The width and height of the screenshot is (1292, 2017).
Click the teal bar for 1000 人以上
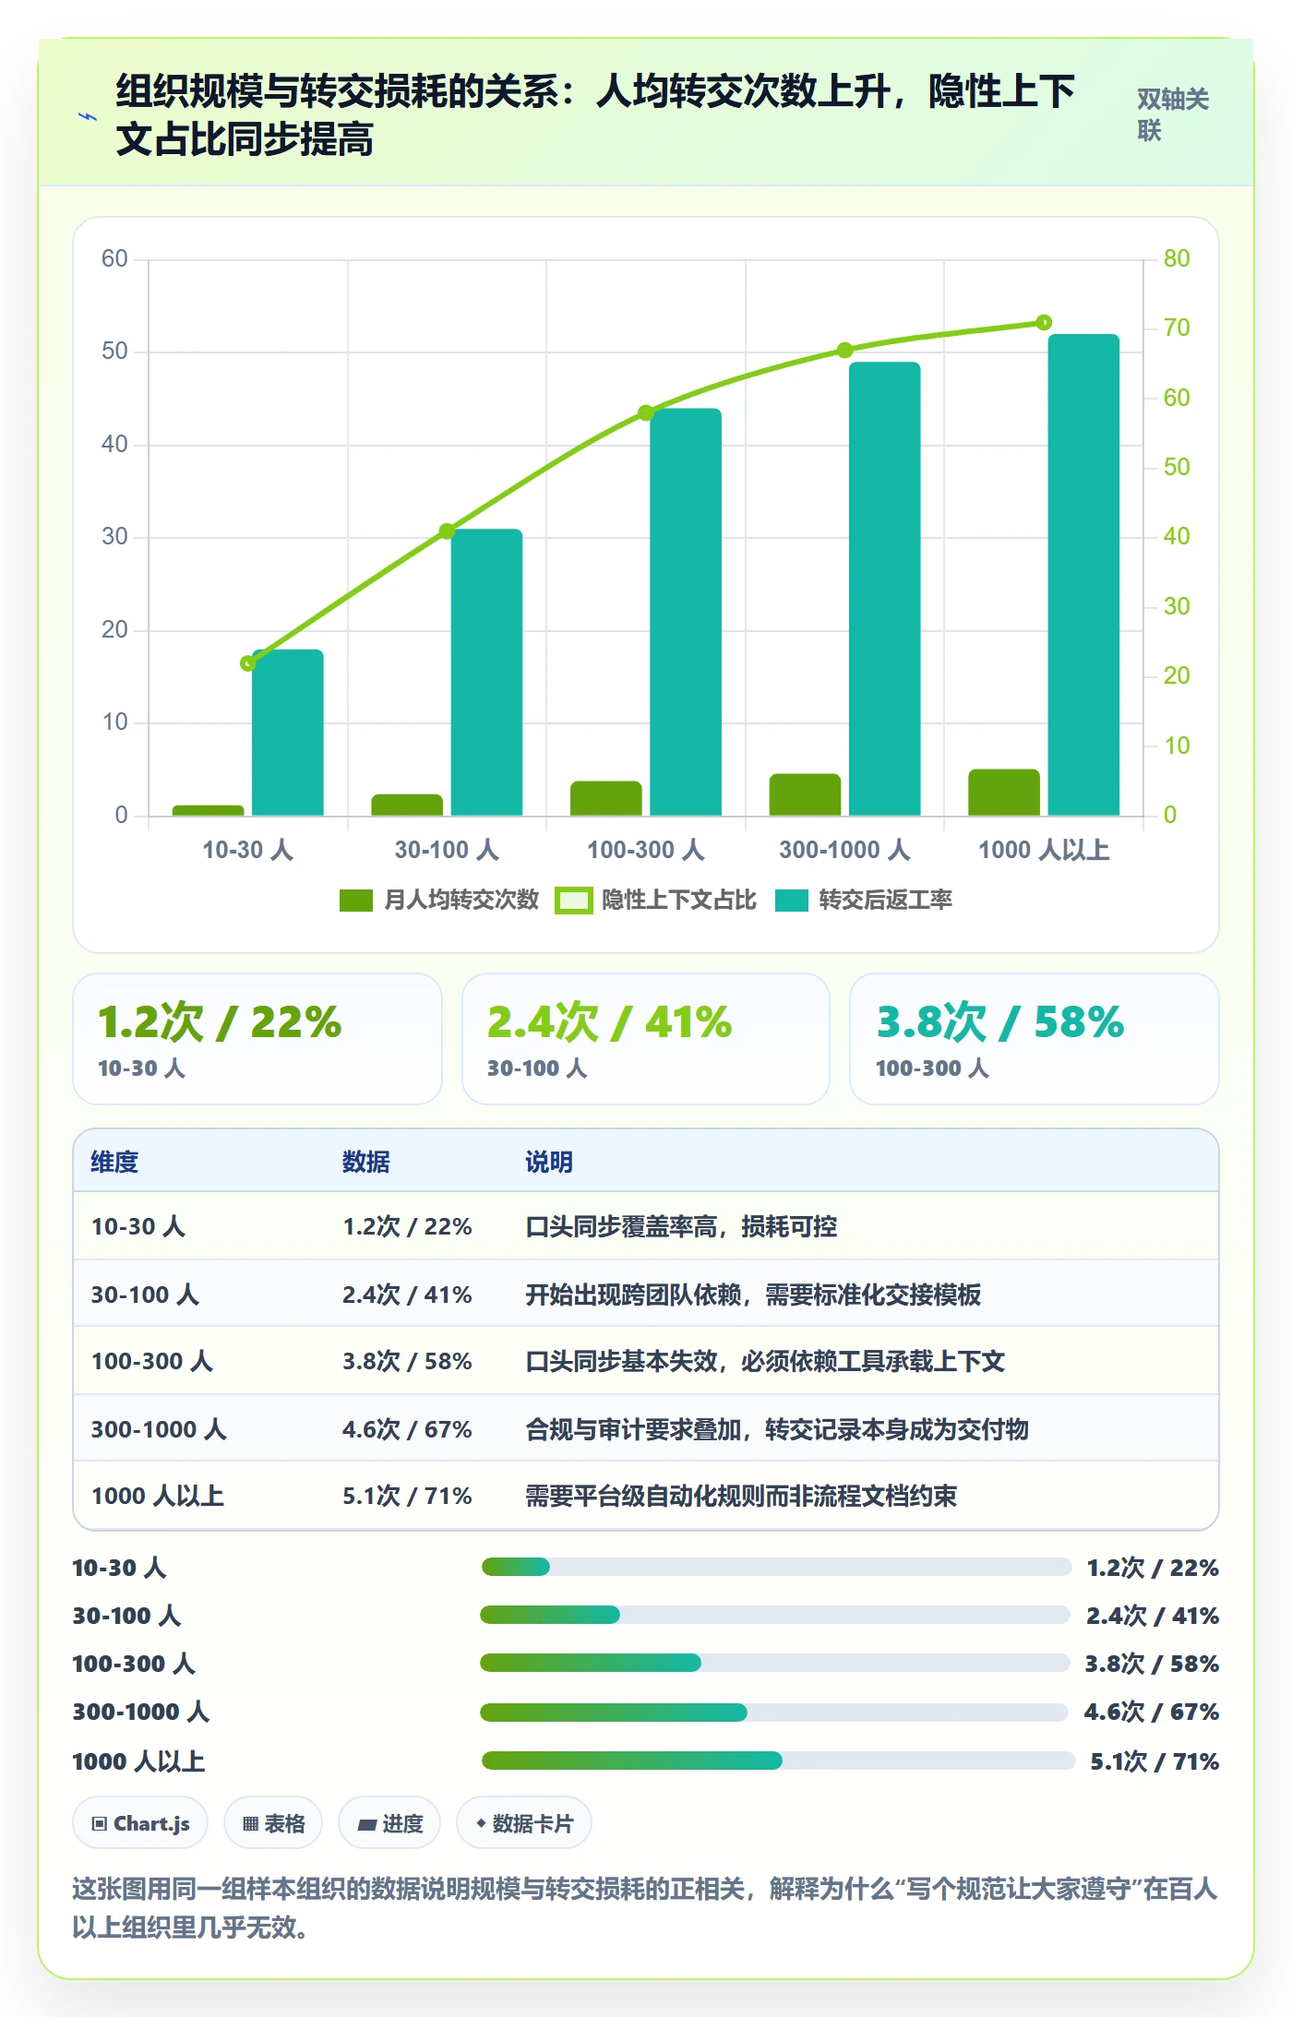pos(1083,575)
